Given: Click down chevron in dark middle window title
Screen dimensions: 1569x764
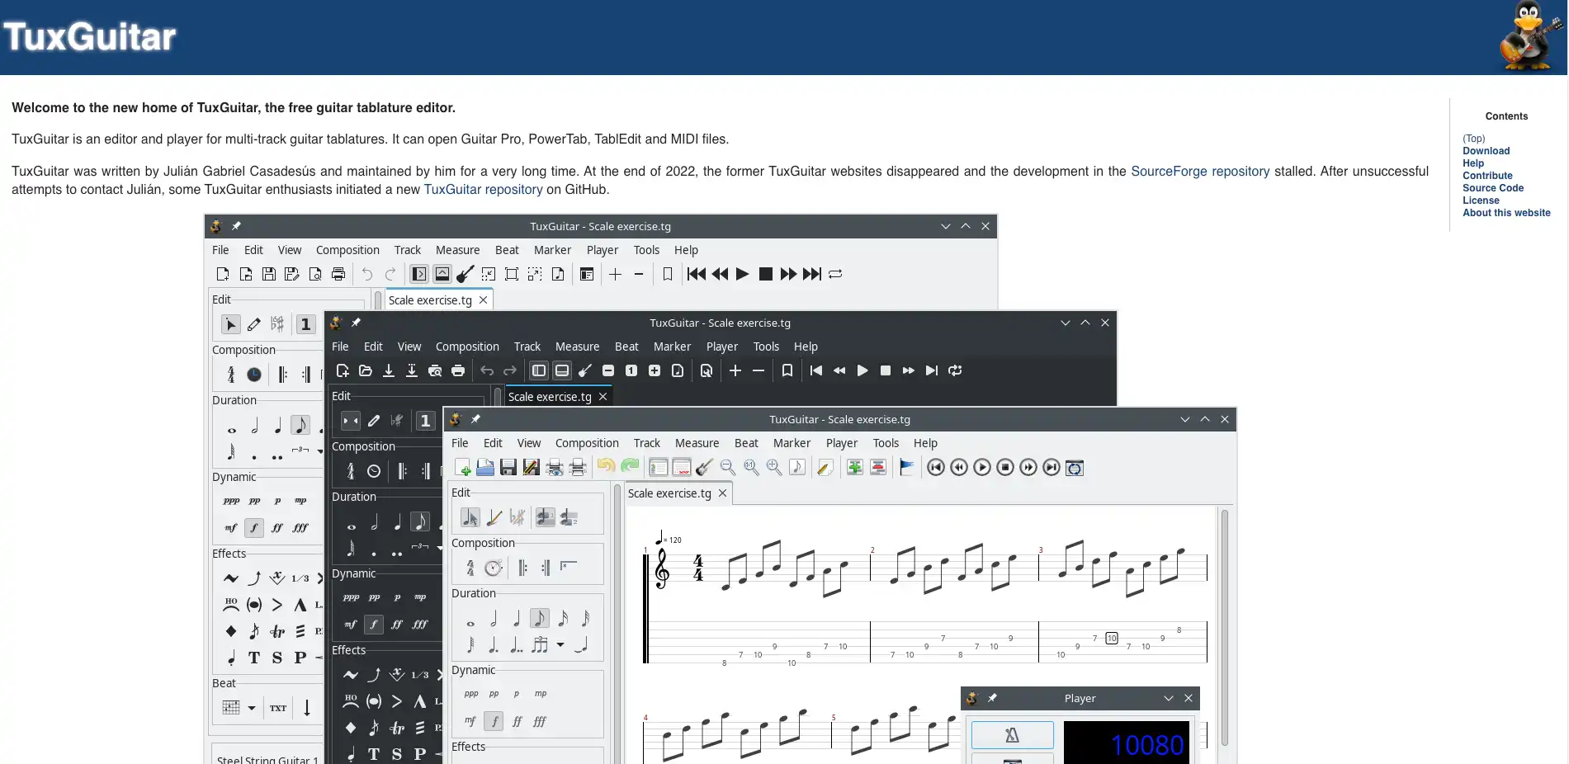Looking at the screenshot, I should [x=1066, y=323].
